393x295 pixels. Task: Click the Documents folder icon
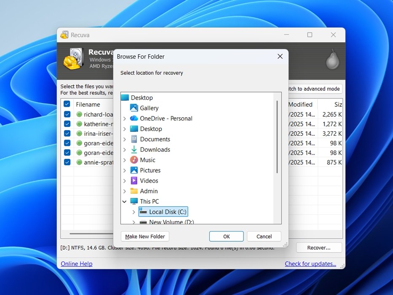tap(134, 139)
